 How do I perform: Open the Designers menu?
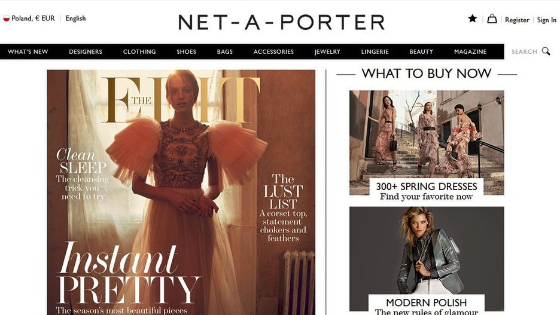(86, 52)
